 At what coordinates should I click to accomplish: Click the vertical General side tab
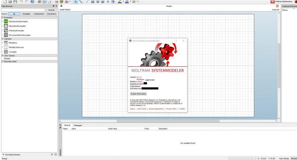click(60, 152)
